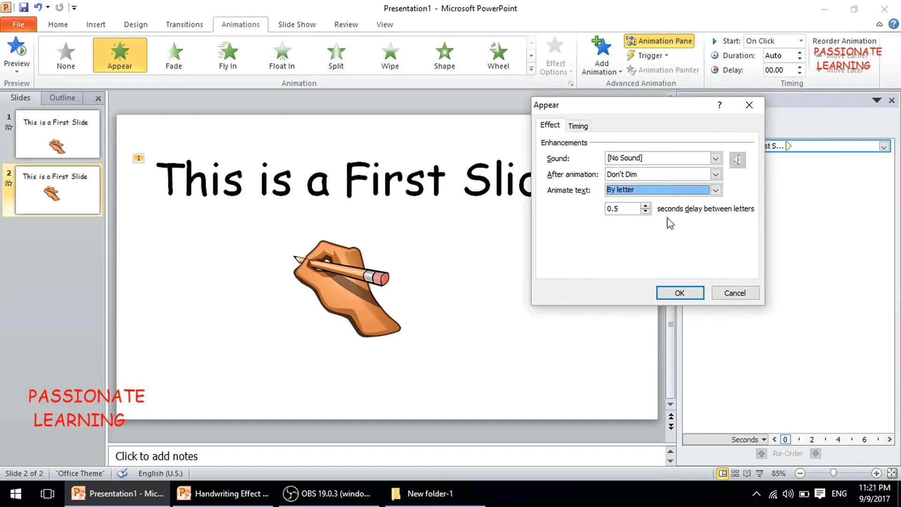
Task: Open the Trigger dropdown
Action: tap(648, 55)
